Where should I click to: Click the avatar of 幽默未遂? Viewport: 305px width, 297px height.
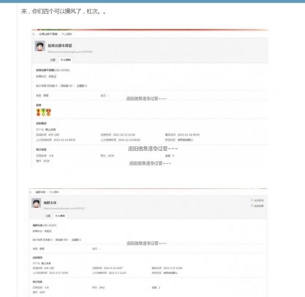pyautogui.click(x=36, y=203)
